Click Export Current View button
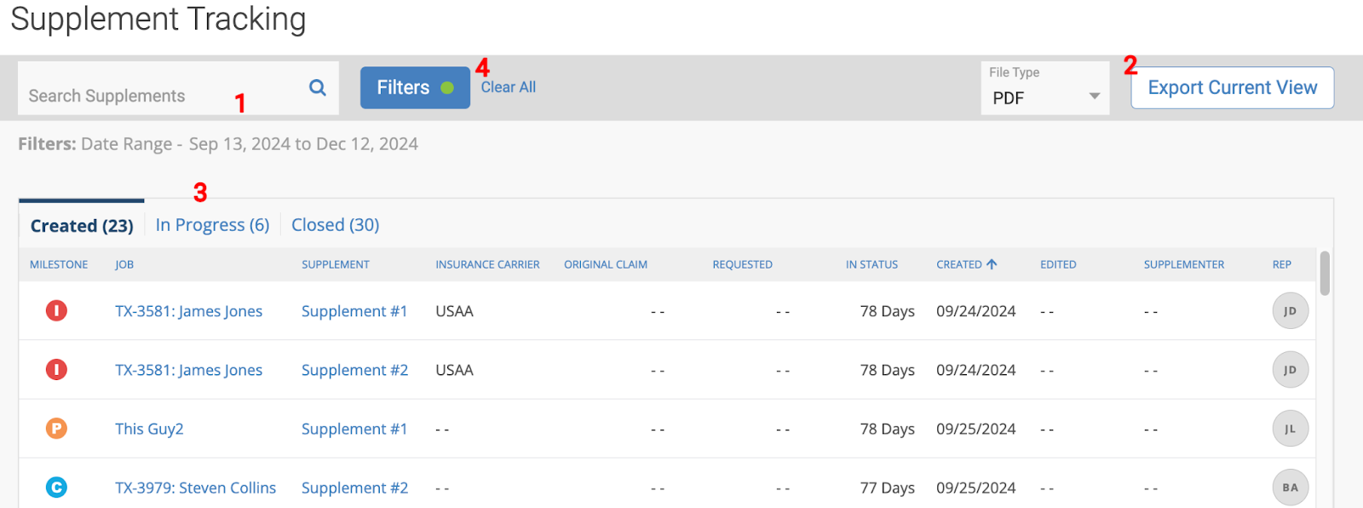 pos(1232,88)
